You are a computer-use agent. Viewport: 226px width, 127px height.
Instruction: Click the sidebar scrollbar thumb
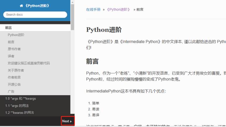pyautogui.click(x=72, y=17)
